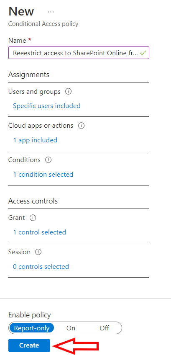Click the Session info icon
The height and width of the screenshot is (358, 171).
(x=38, y=252)
